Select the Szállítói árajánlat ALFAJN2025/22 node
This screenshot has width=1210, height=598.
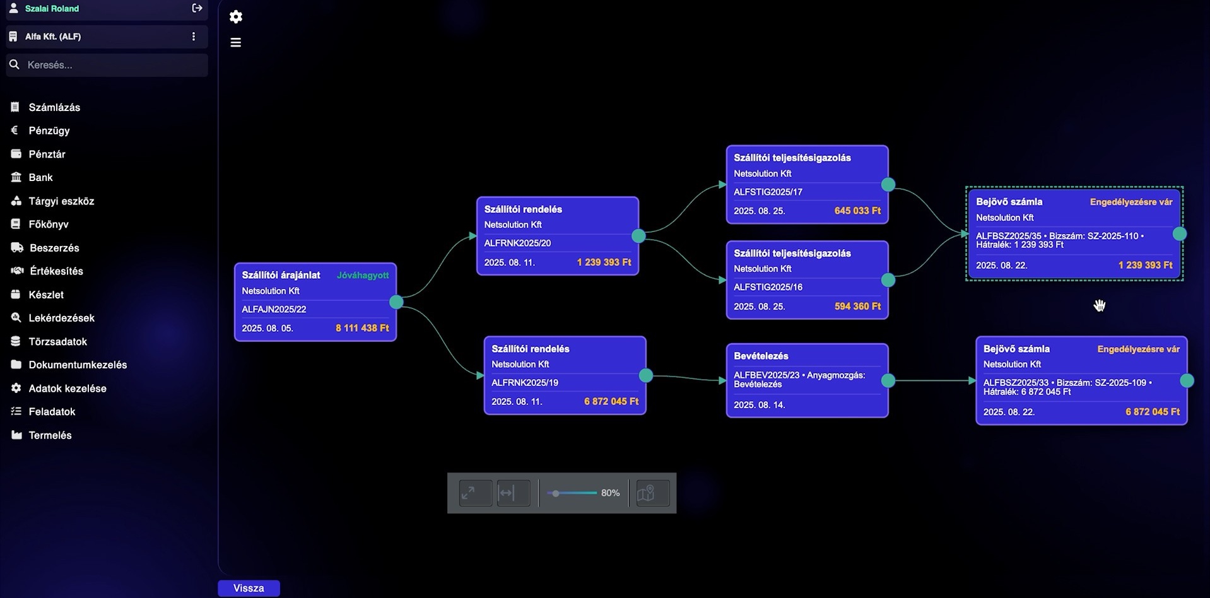(315, 302)
